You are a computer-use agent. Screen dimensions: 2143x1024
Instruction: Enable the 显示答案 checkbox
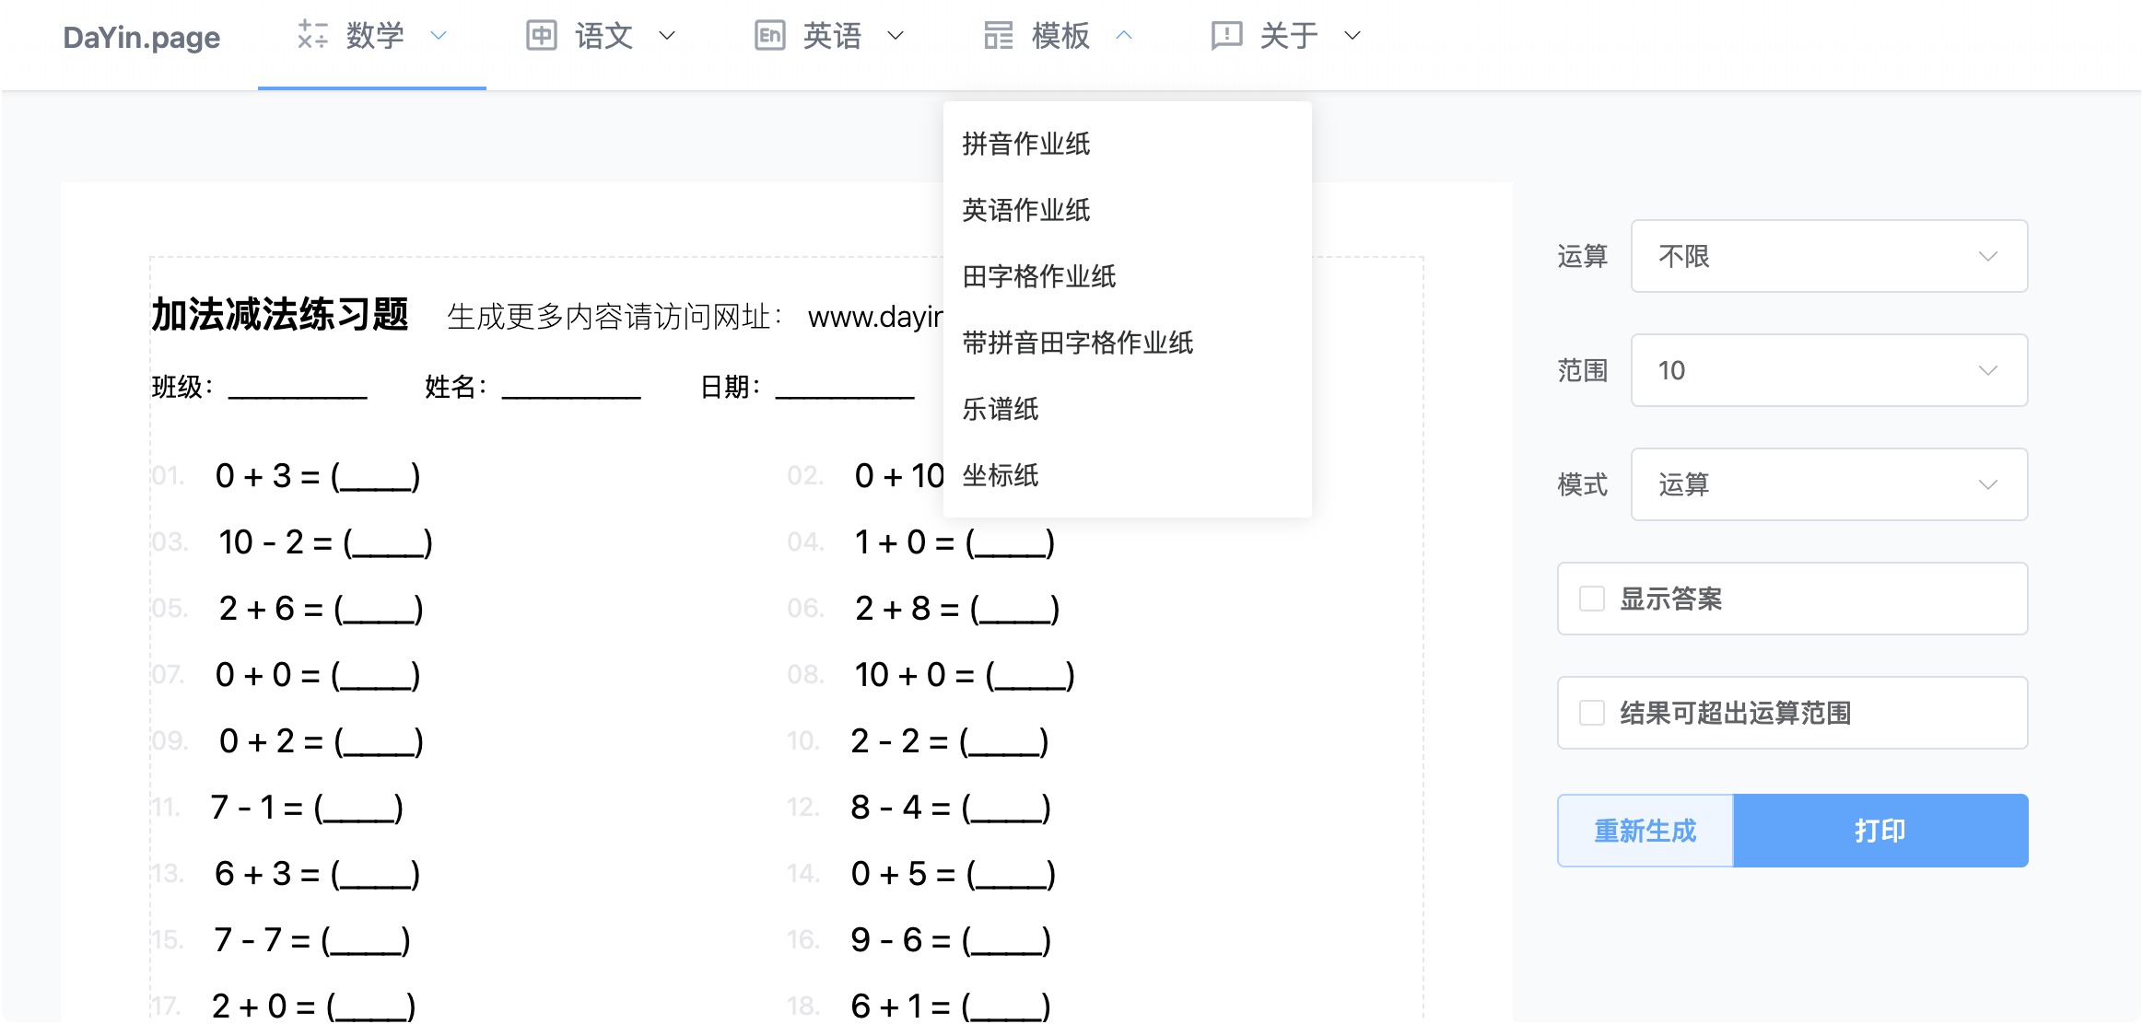click(1592, 599)
